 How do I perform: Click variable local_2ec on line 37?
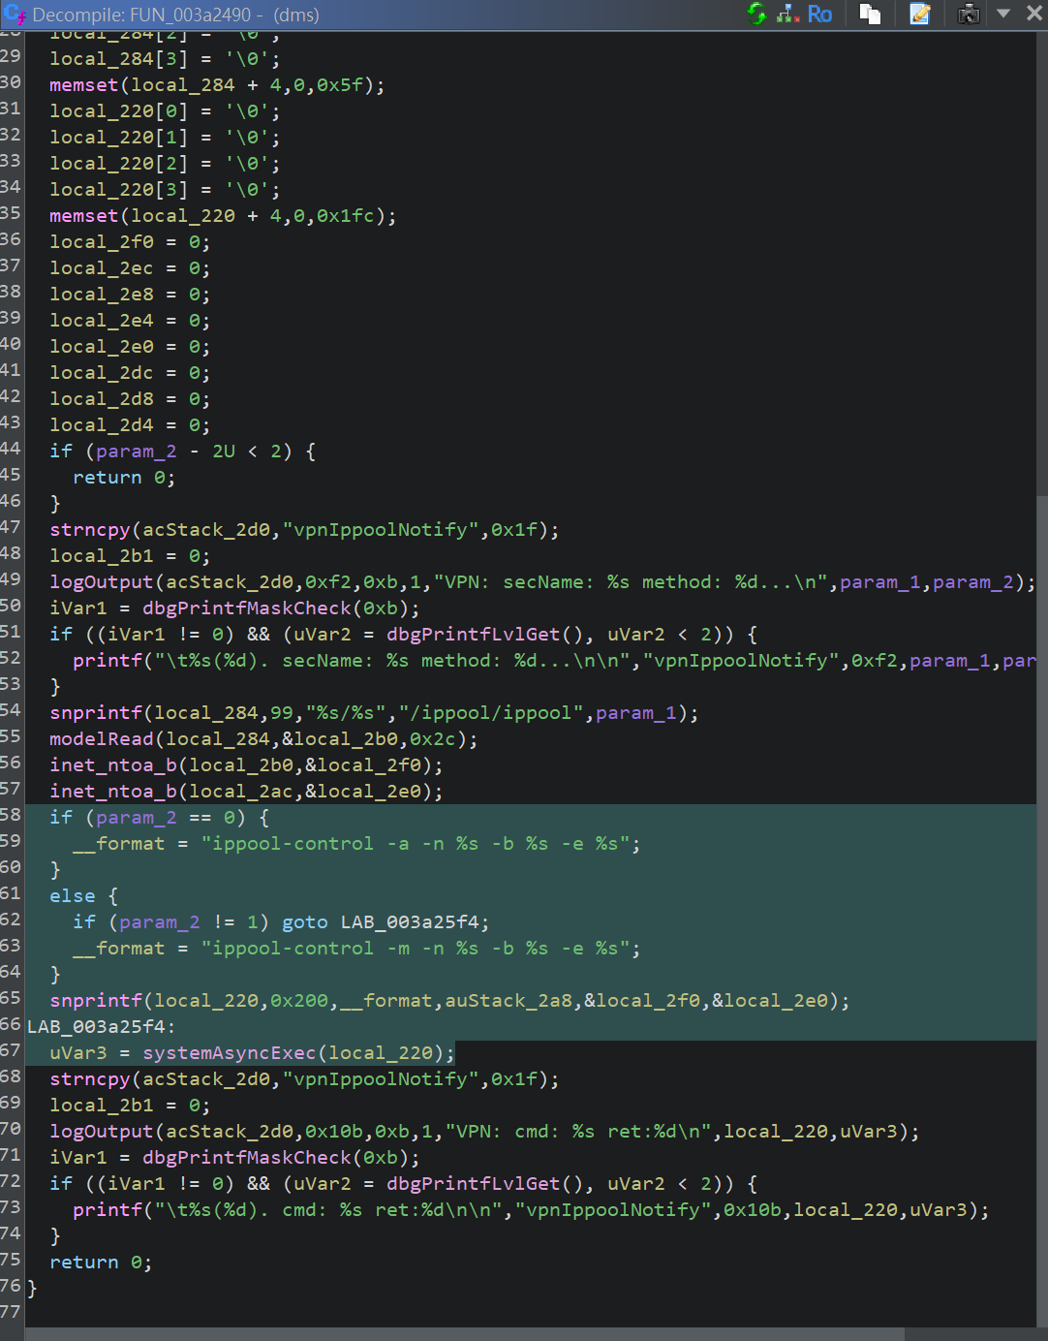pyautogui.click(x=102, y=268)
